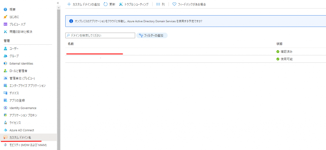Click the デバイス monitor icon
The width and height of the screenshot is (326, 150).
tap(6, 93)
